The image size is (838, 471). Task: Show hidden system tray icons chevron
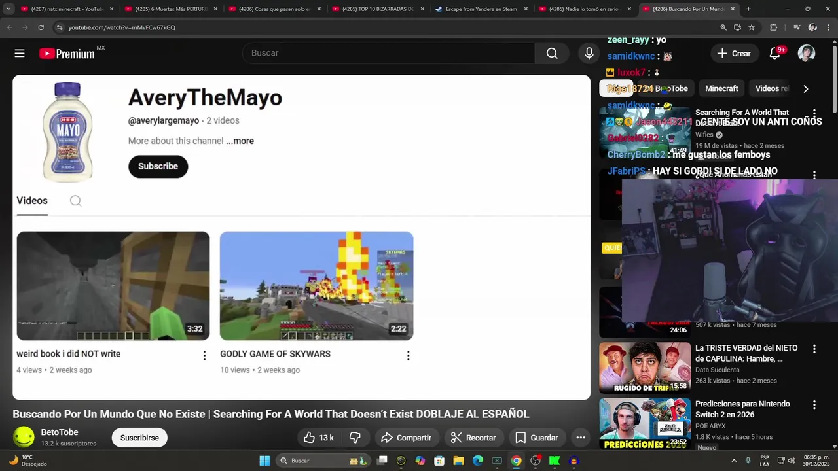click(x=734, y=461)
